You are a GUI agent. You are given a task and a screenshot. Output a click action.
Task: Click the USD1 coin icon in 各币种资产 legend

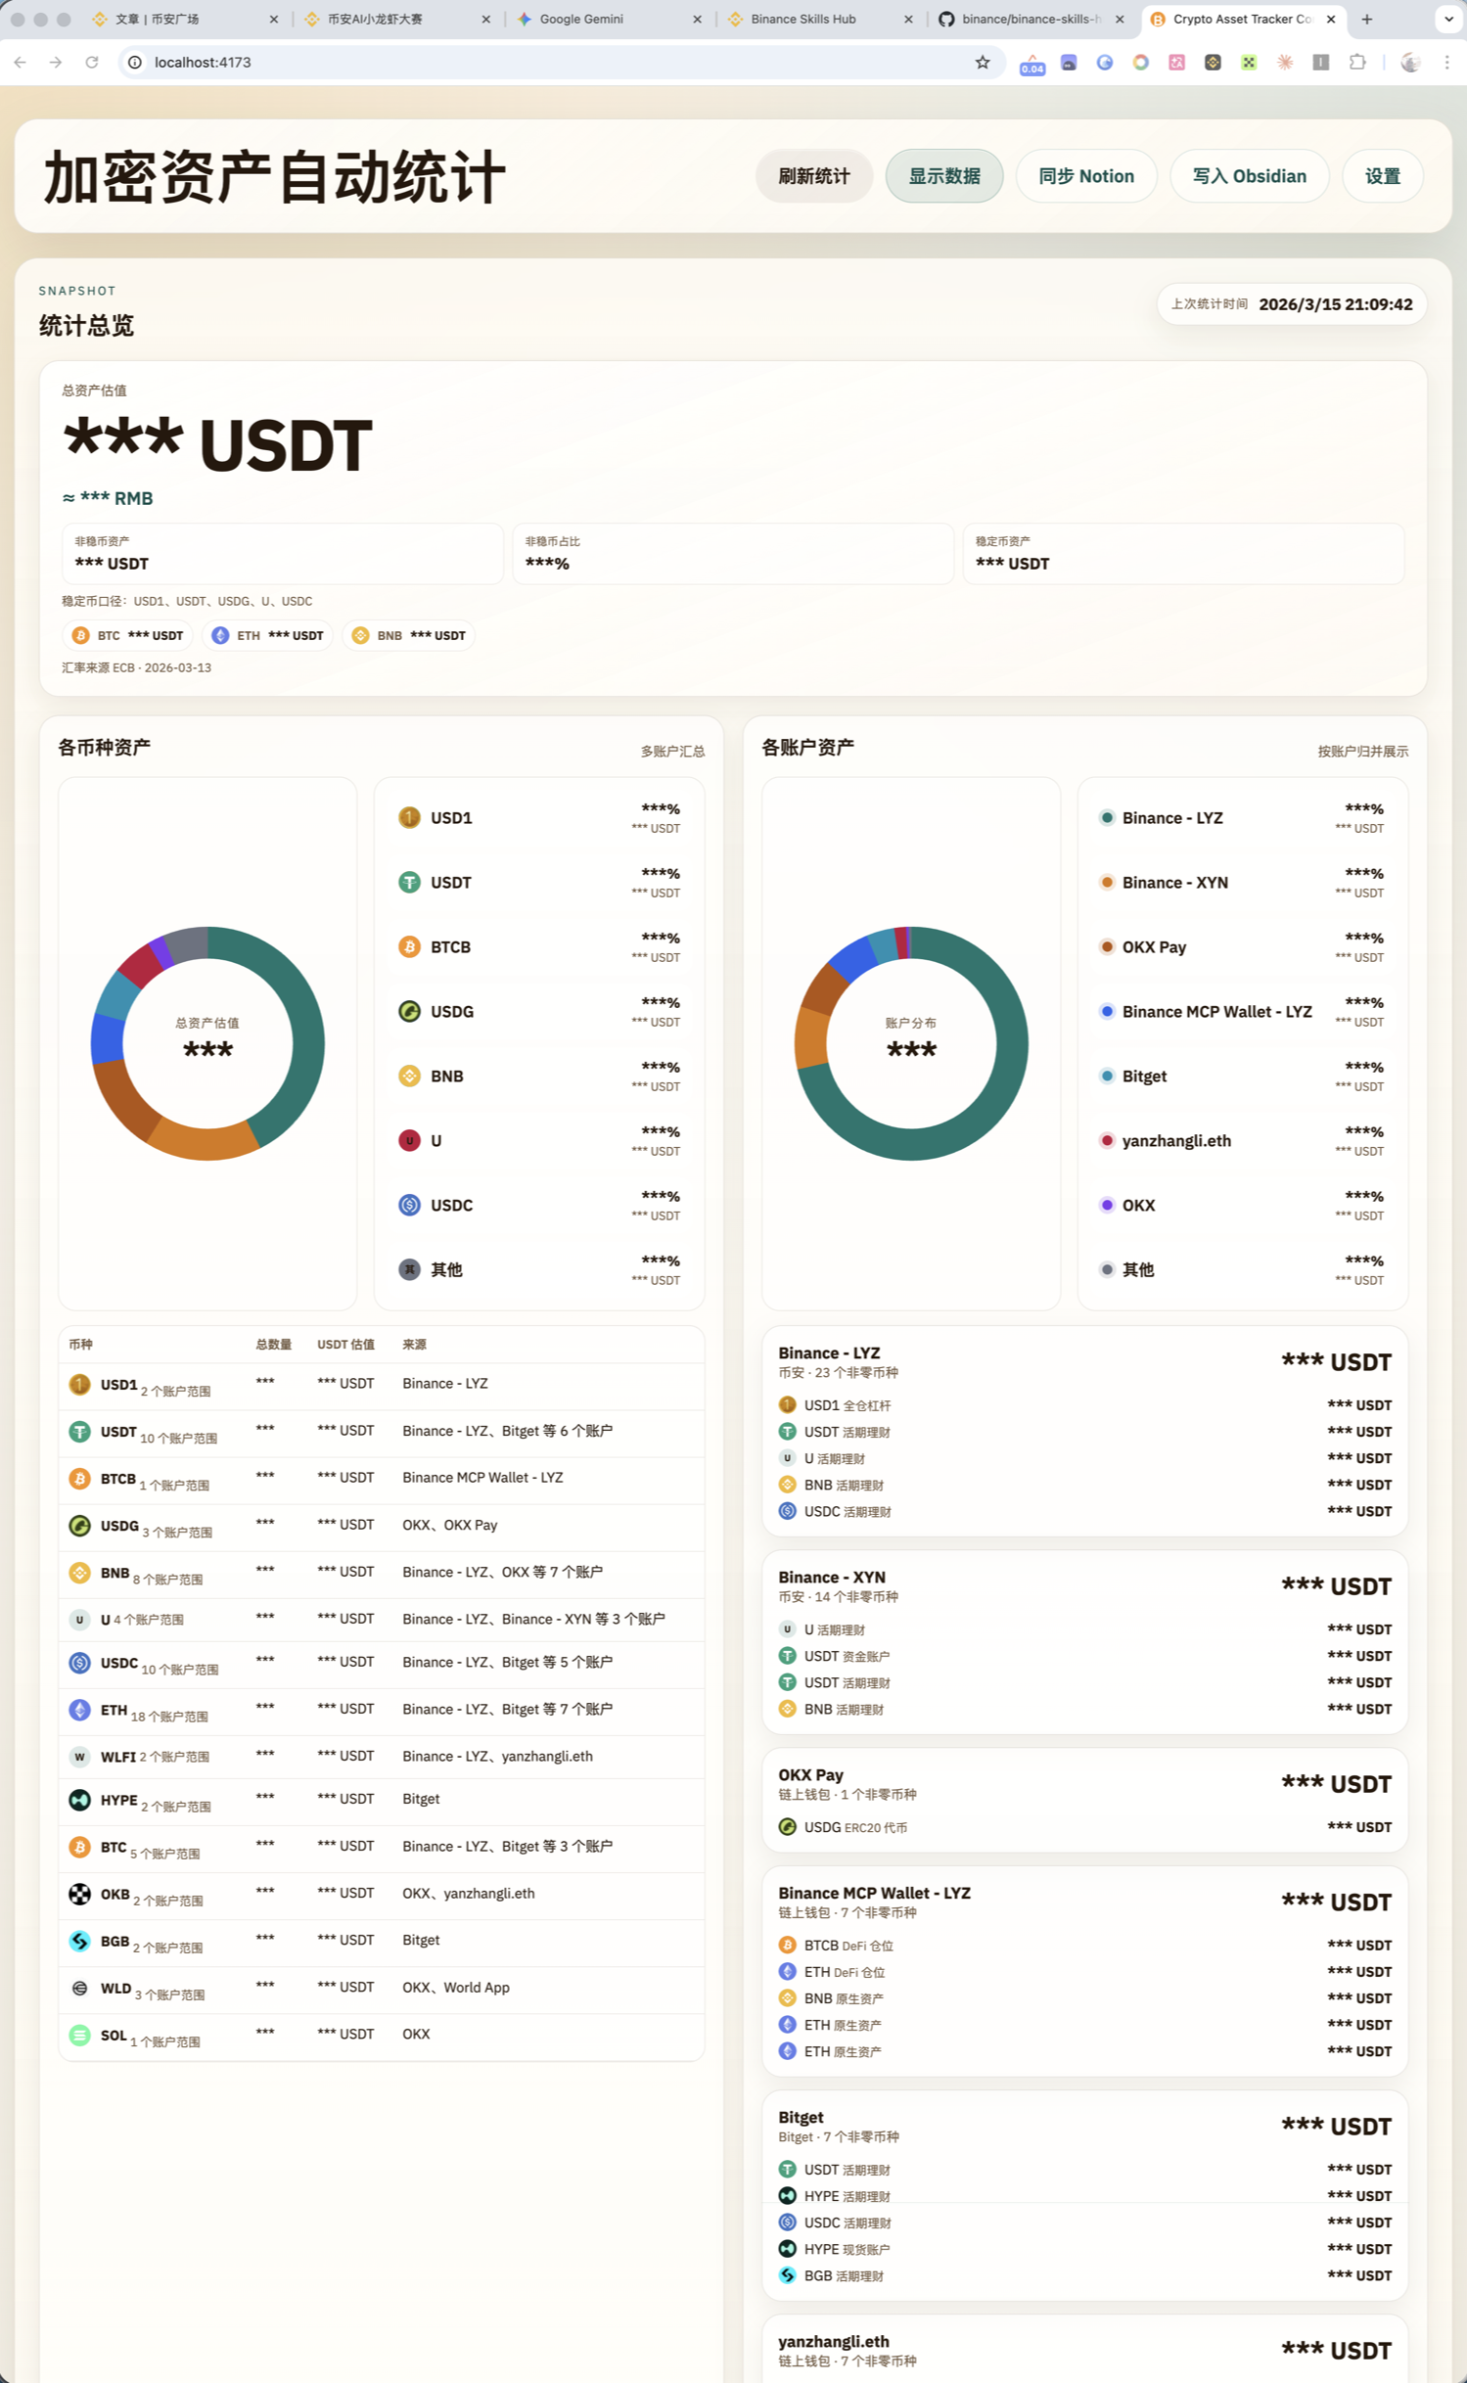point(409,817)
